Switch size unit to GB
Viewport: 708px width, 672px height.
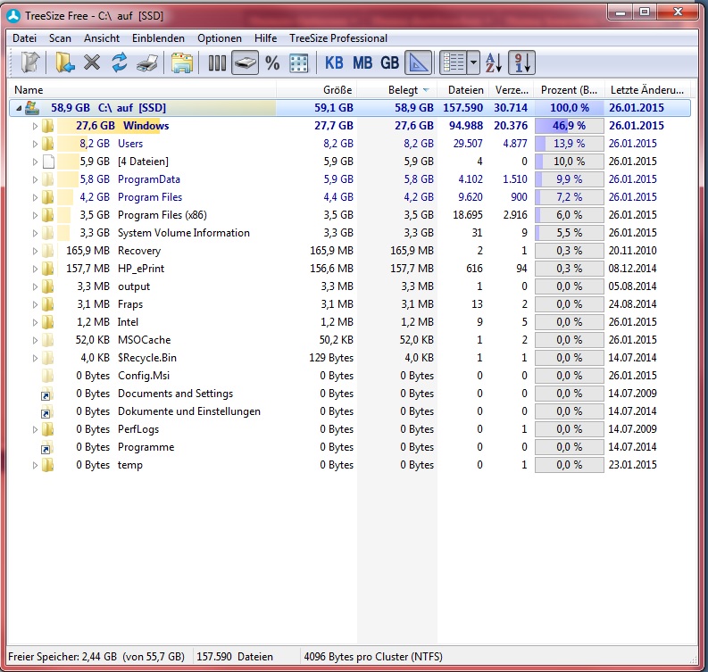point(389,62)
